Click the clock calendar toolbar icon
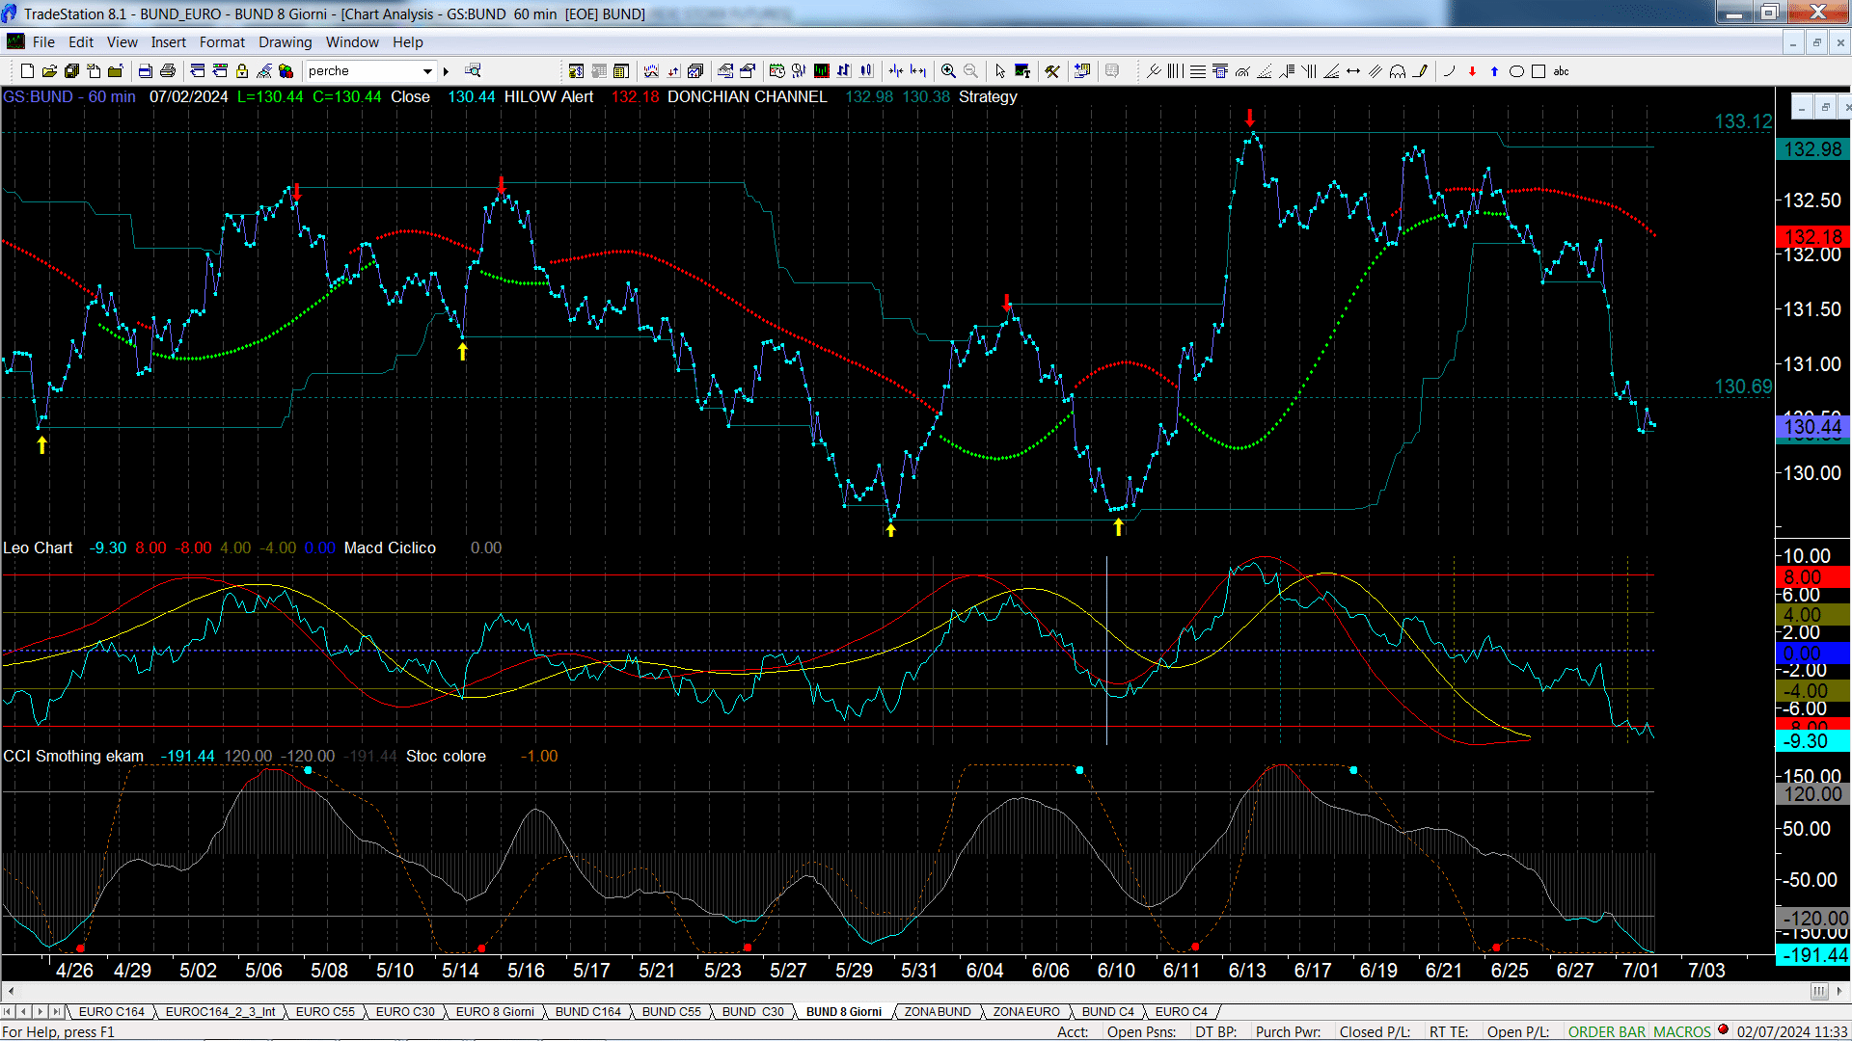This screenshot has width=1852, height=1041. click(777, 71)
